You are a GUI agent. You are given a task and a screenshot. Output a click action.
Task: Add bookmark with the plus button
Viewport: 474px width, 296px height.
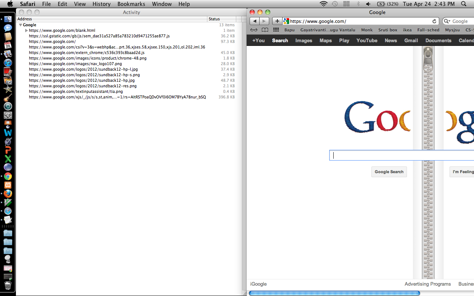(x=277, y=21)
